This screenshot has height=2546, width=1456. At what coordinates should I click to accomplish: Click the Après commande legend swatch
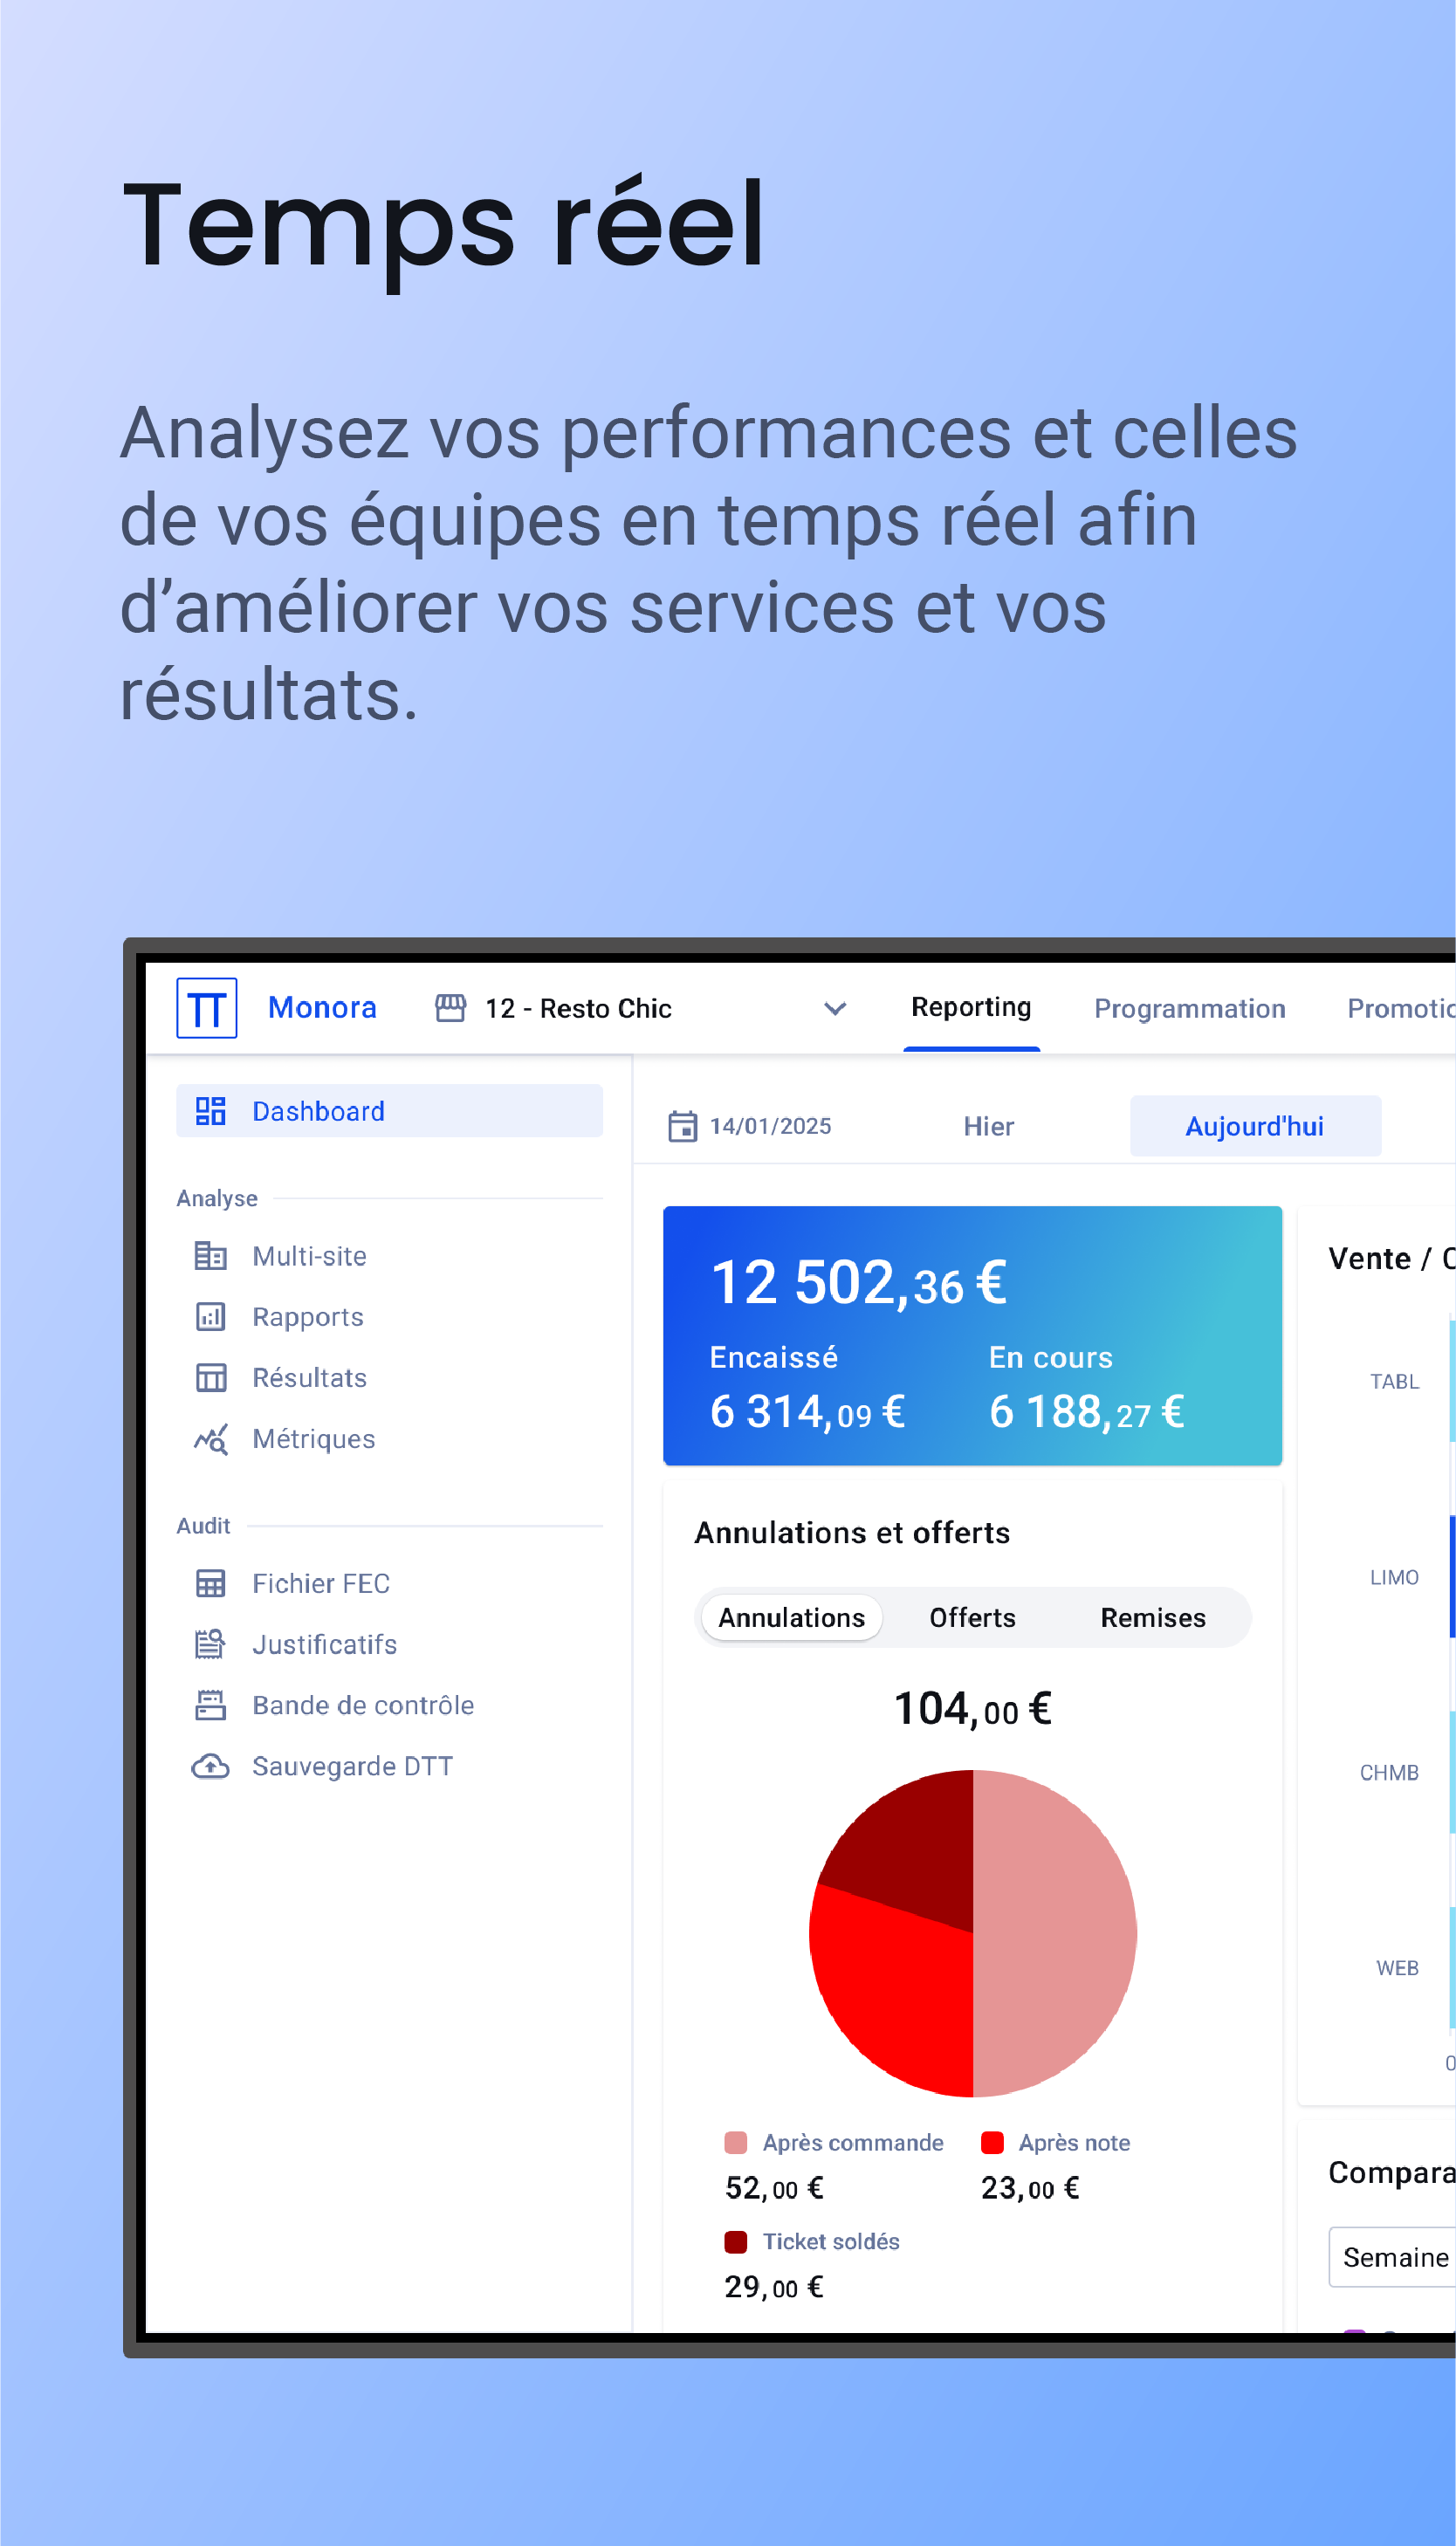736,2142
